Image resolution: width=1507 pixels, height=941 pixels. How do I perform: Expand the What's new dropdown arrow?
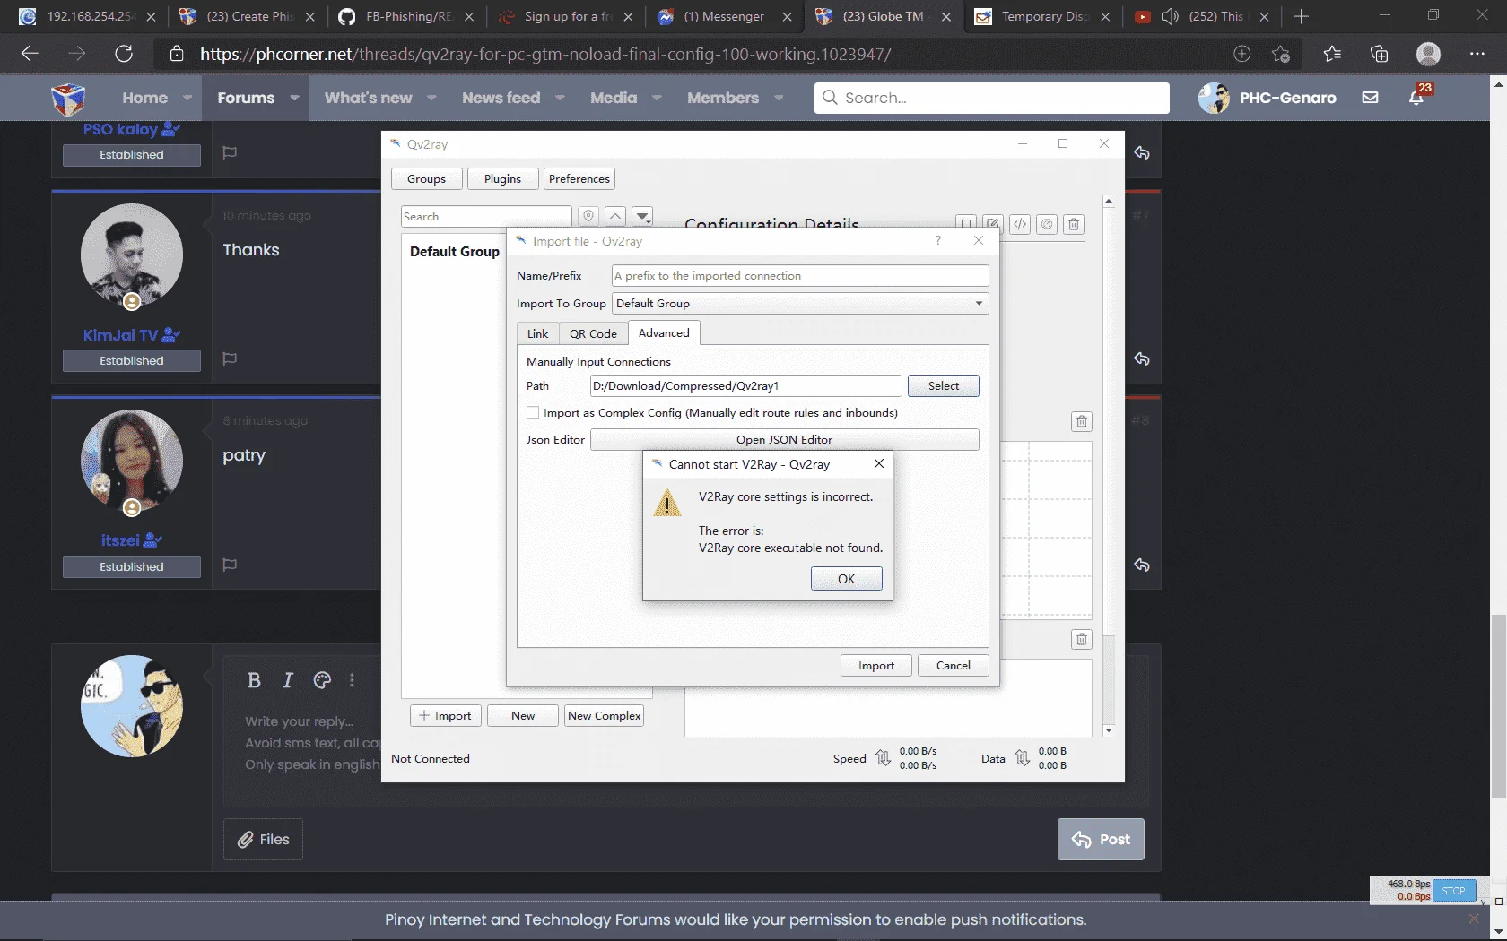pyautogui.click(x=431, y=98)
